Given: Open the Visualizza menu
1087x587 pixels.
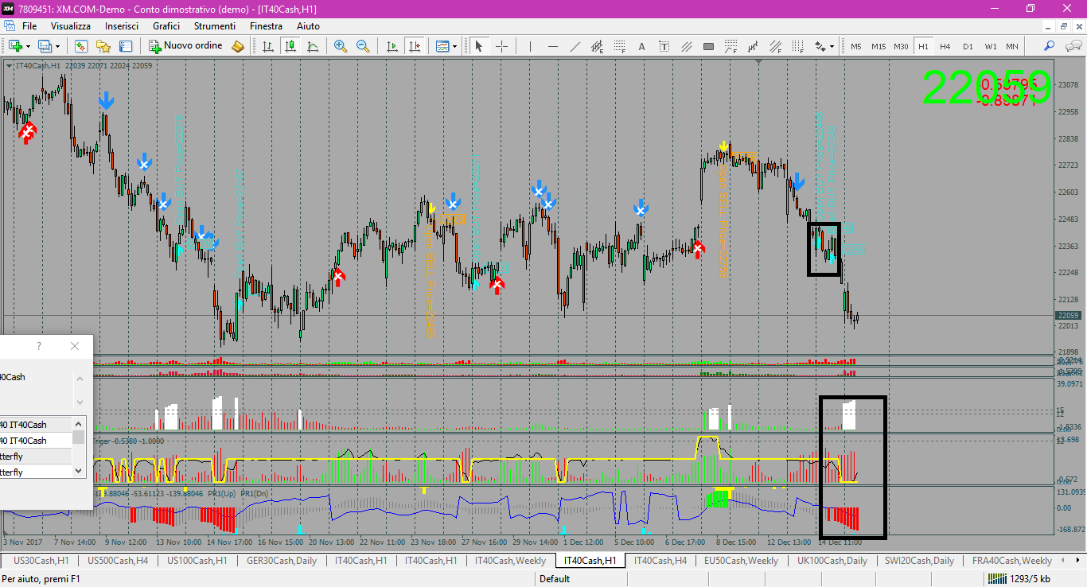Looking at the screenshot, I should coord(71,26).
